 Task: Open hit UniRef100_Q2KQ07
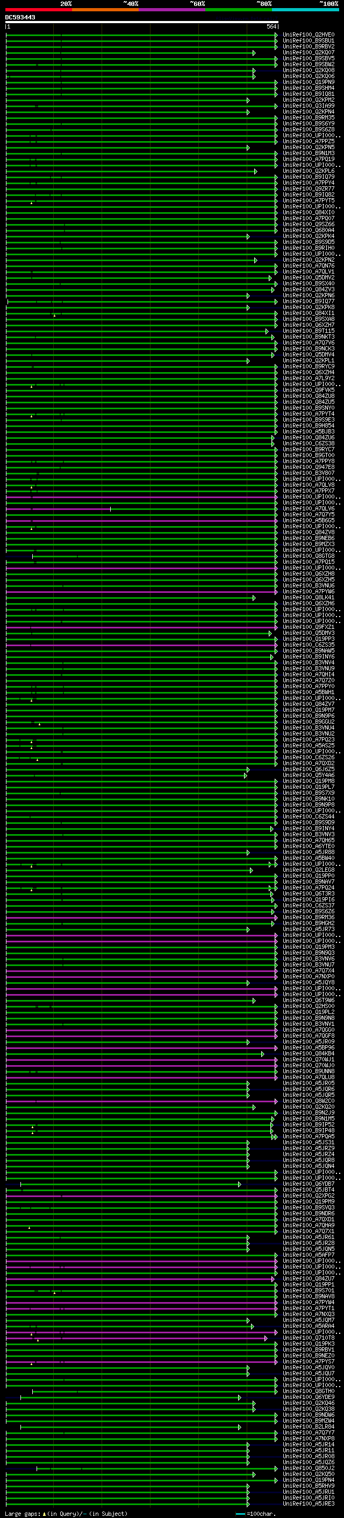tap(309, 52)
